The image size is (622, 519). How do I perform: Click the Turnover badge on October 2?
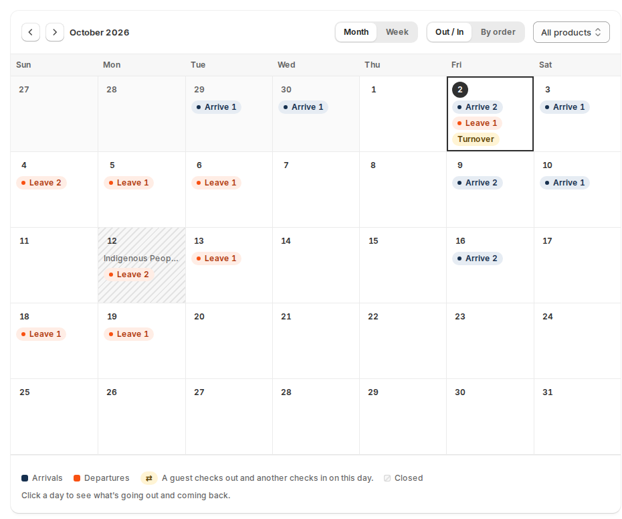[476, 139]
